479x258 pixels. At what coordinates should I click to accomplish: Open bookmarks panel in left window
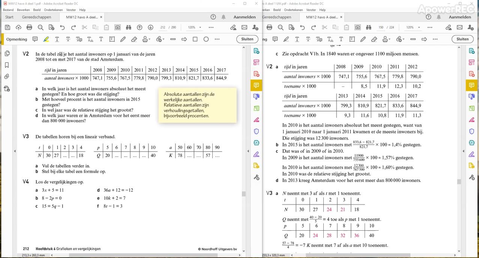click(x=7, y=65)
